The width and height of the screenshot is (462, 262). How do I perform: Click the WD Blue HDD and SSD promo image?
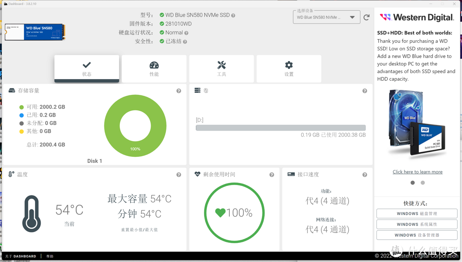[417, 123]
